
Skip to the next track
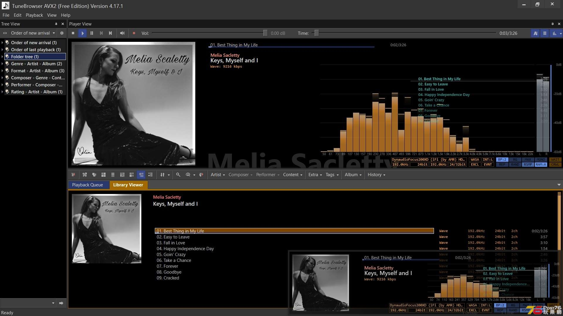[x=111, y=33]
